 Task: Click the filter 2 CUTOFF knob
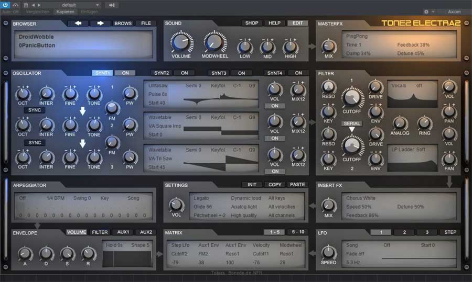pos(351,145)
